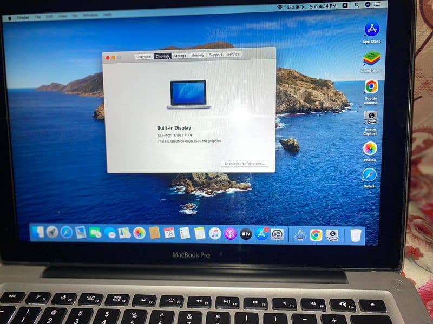
Task: Open Image Capture desktop icon
Action: (x=371, y=117)
